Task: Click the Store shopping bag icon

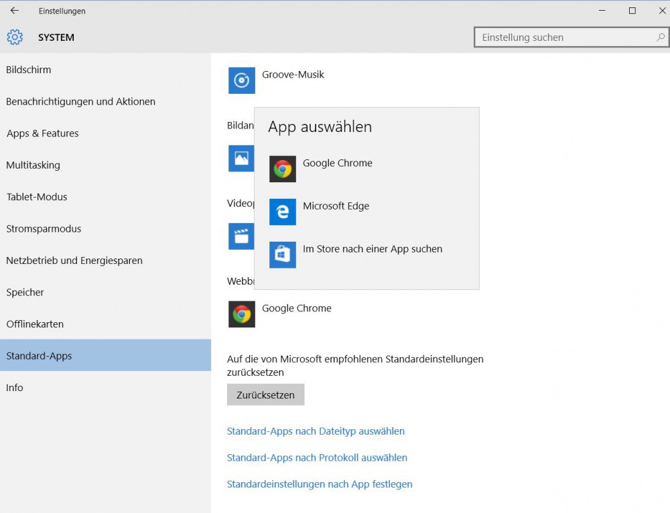Action: (283, 255)
